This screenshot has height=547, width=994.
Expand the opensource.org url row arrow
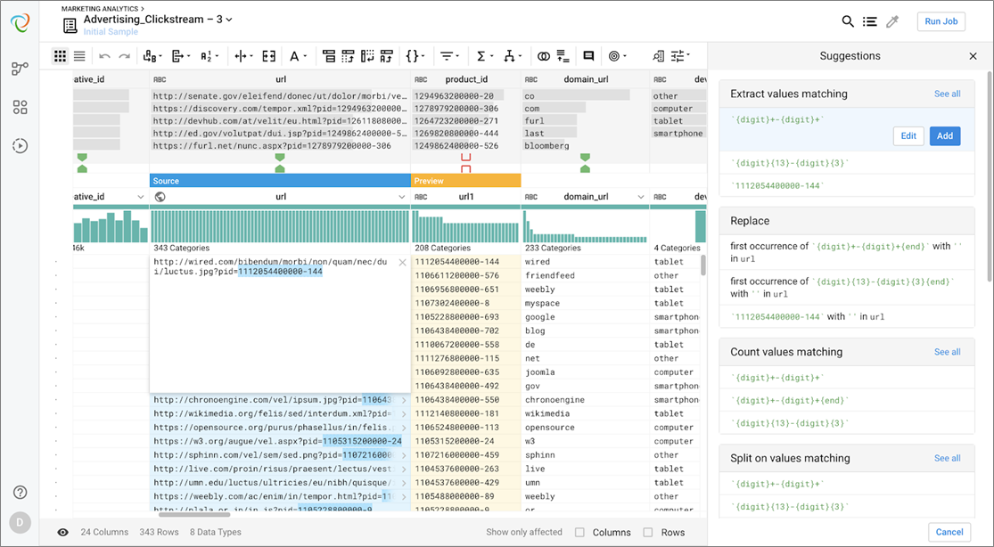point(404,428)
